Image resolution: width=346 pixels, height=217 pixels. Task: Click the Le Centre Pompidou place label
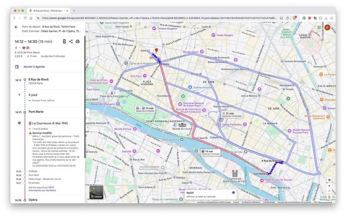231,125
